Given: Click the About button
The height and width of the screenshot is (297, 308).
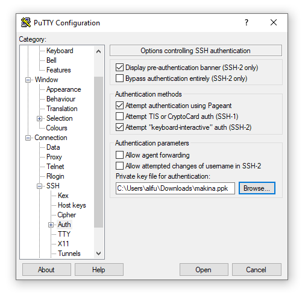Looking at the screenshot, I should (46, 270).
